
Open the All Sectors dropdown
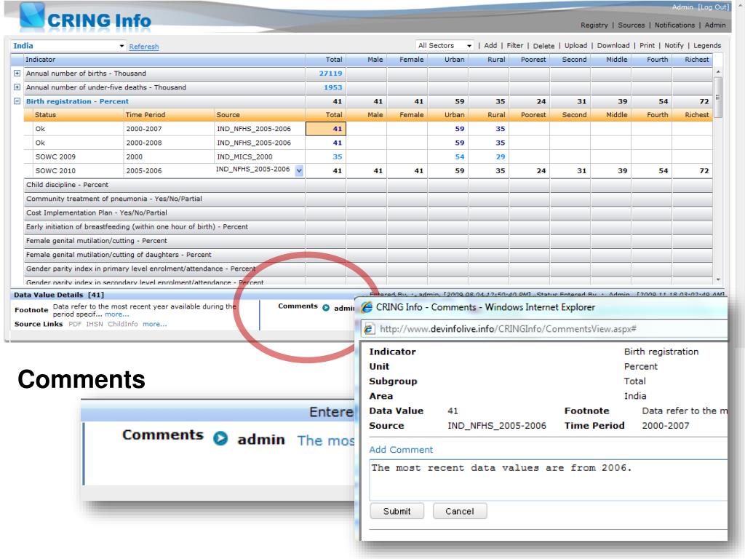click(445, 46)
